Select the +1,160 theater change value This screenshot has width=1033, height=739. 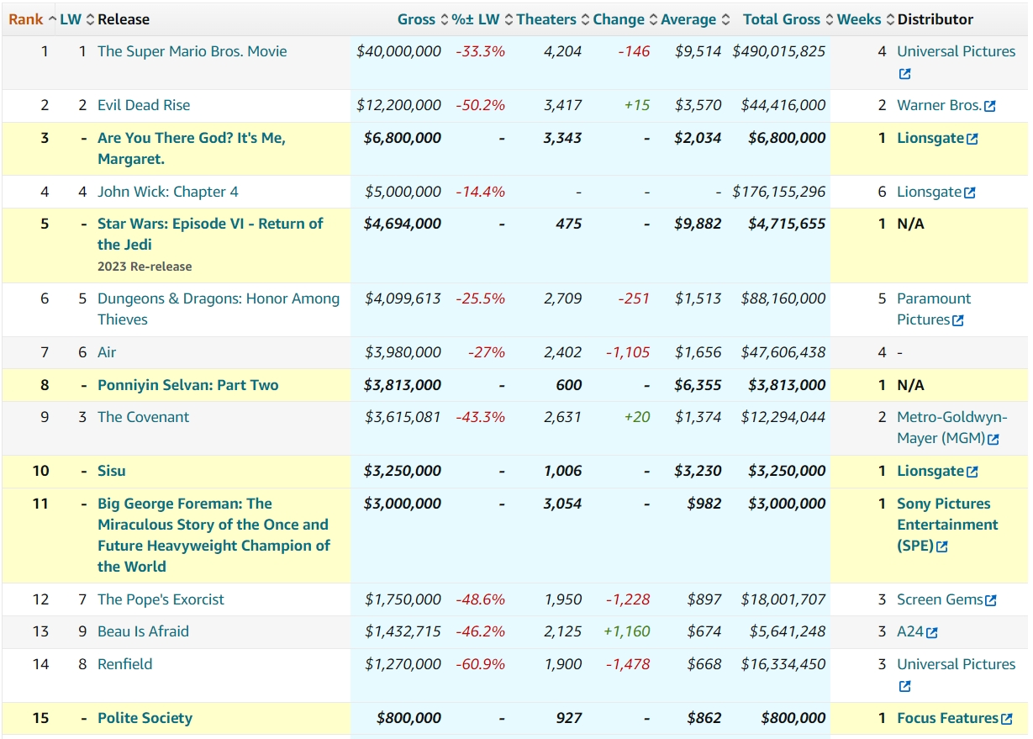pos(627,631)
